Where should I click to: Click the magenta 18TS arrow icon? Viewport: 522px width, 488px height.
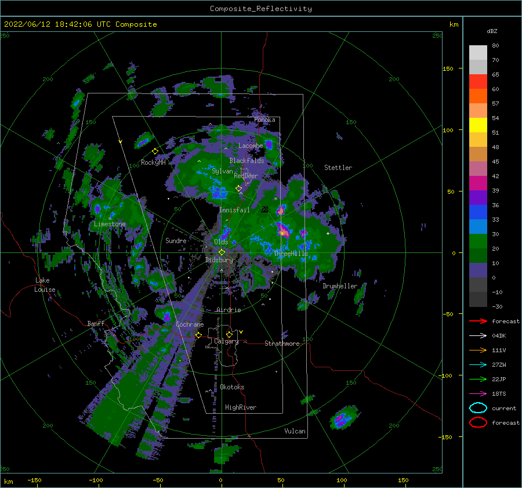tap(478, 394)
